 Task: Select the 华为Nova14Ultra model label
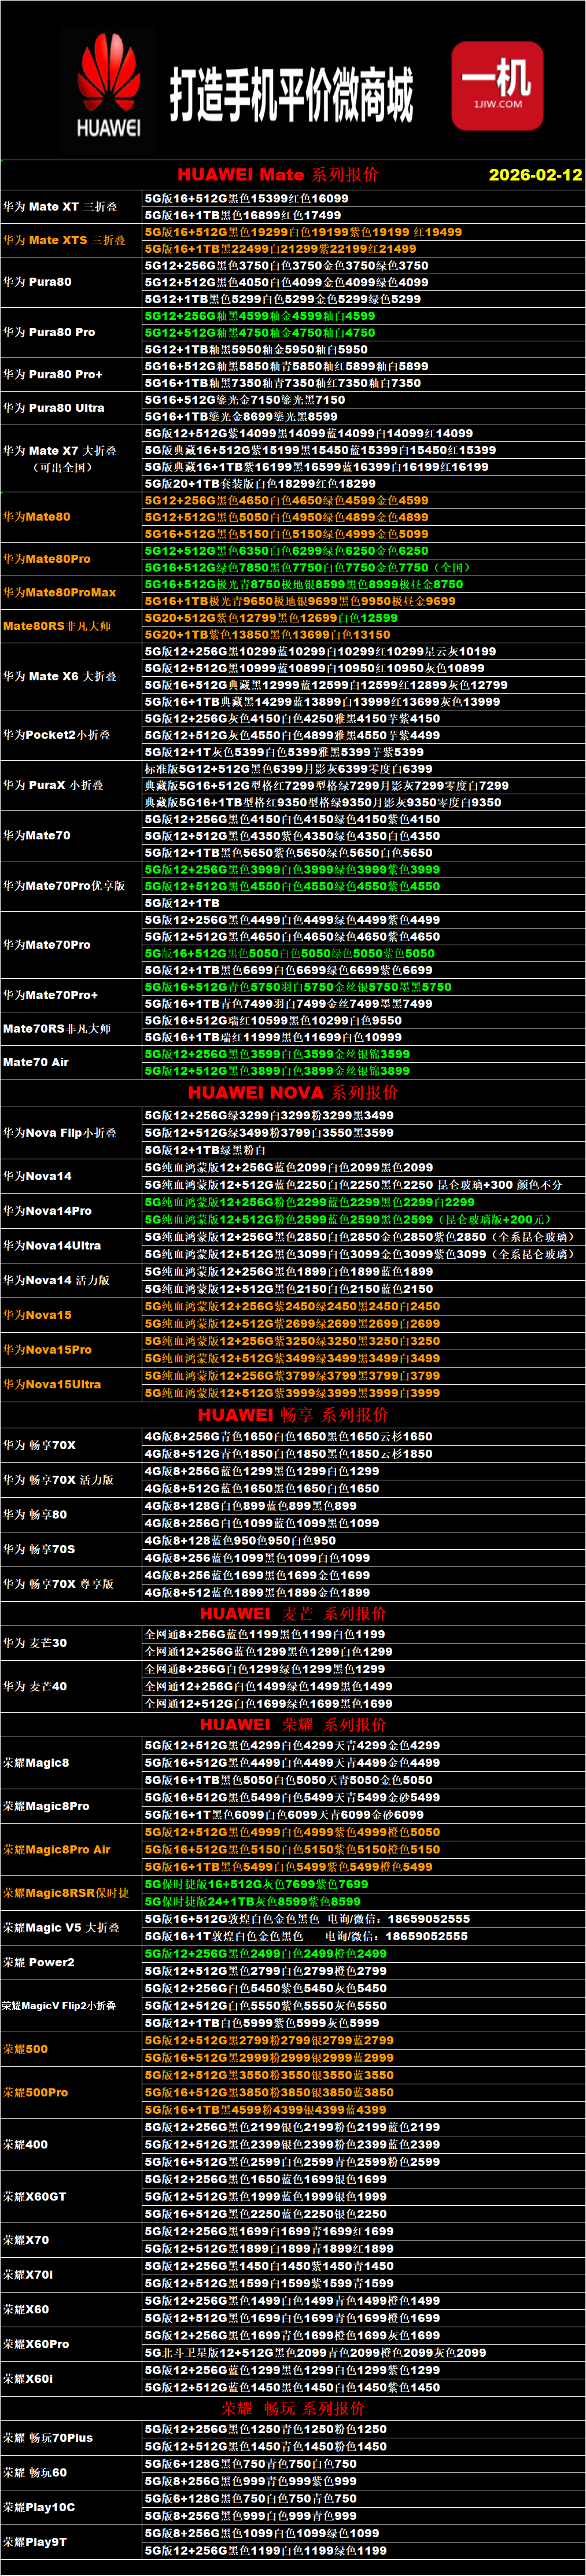pyautogui.click(x=52, y=1246)
